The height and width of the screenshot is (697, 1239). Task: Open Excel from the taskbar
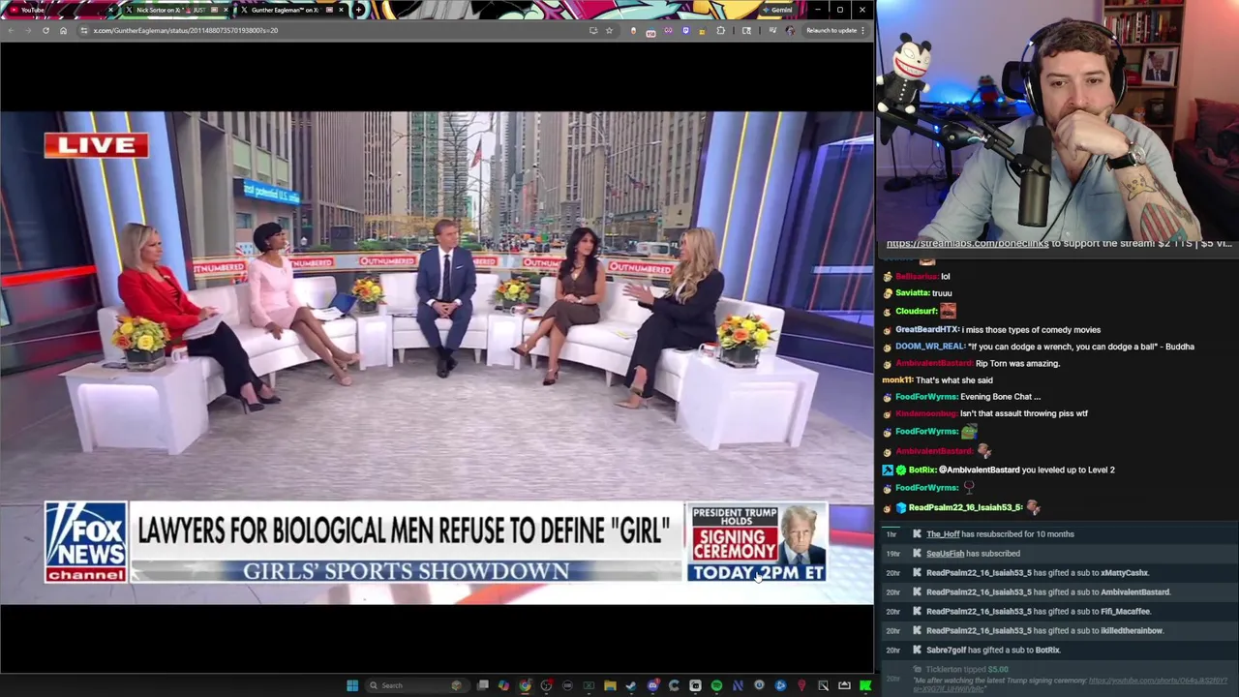(x=589, y=685)
